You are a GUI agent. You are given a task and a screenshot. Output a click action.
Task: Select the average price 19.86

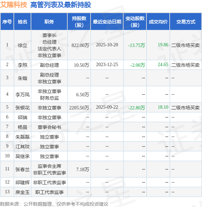[x=163, y=45]
